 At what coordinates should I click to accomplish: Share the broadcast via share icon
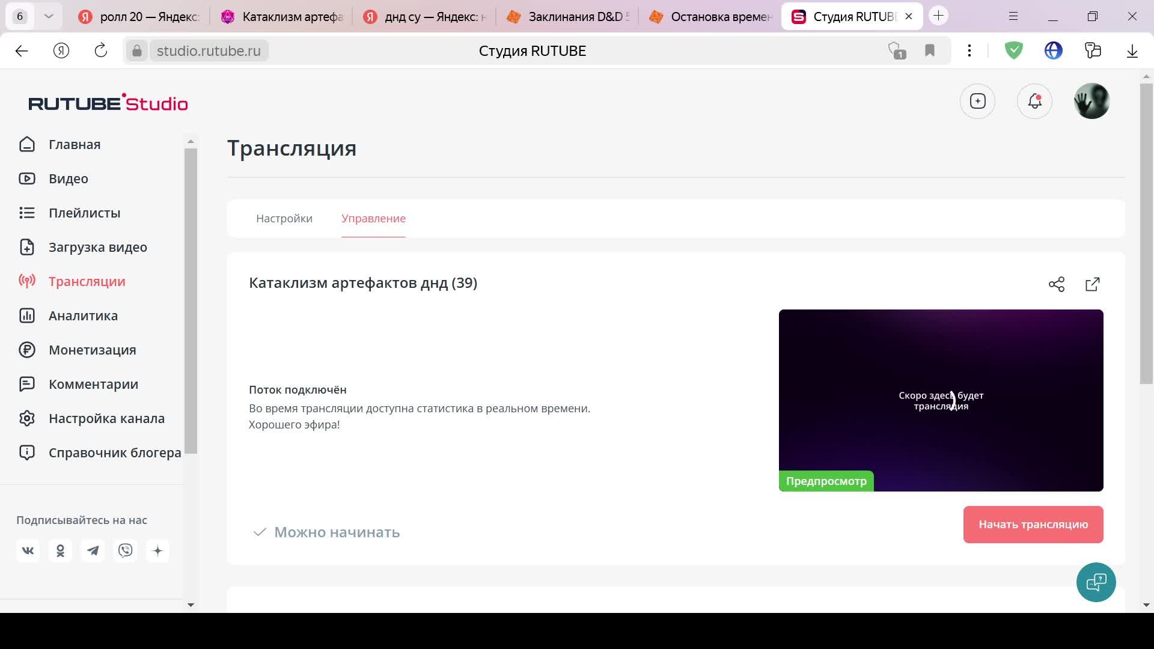[1057, 284]
